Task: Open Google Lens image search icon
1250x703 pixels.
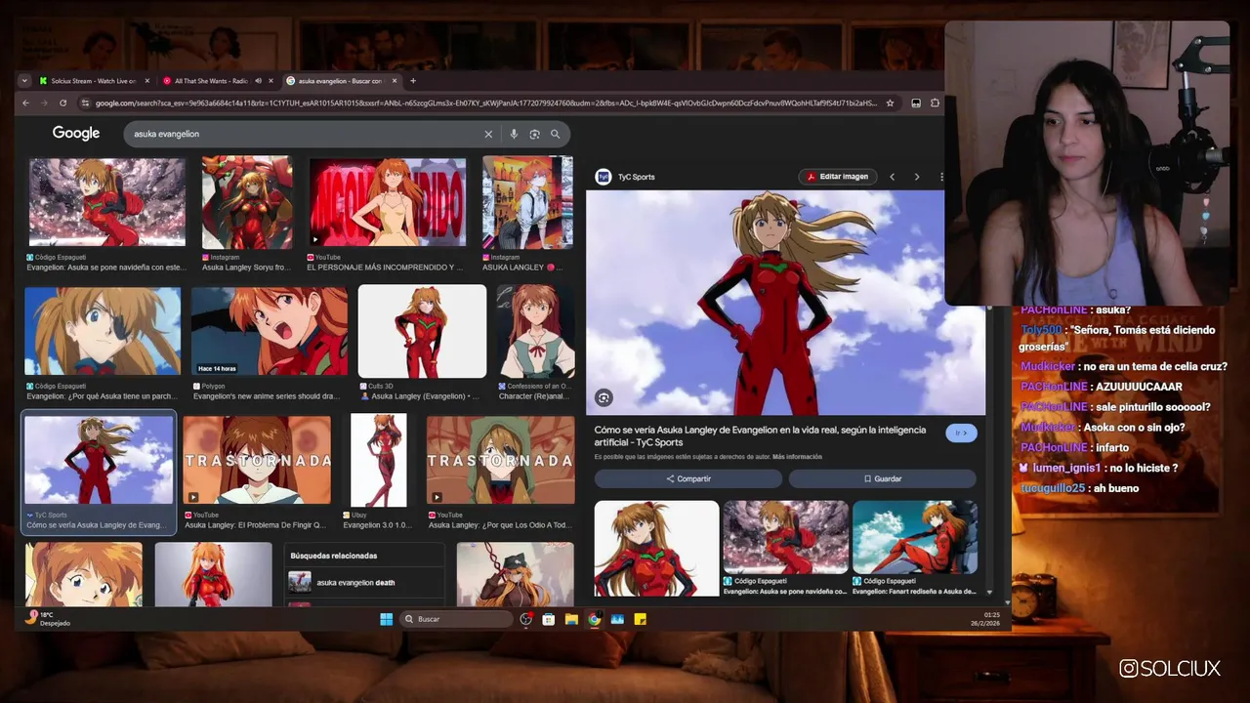Action: pos(534,134)
